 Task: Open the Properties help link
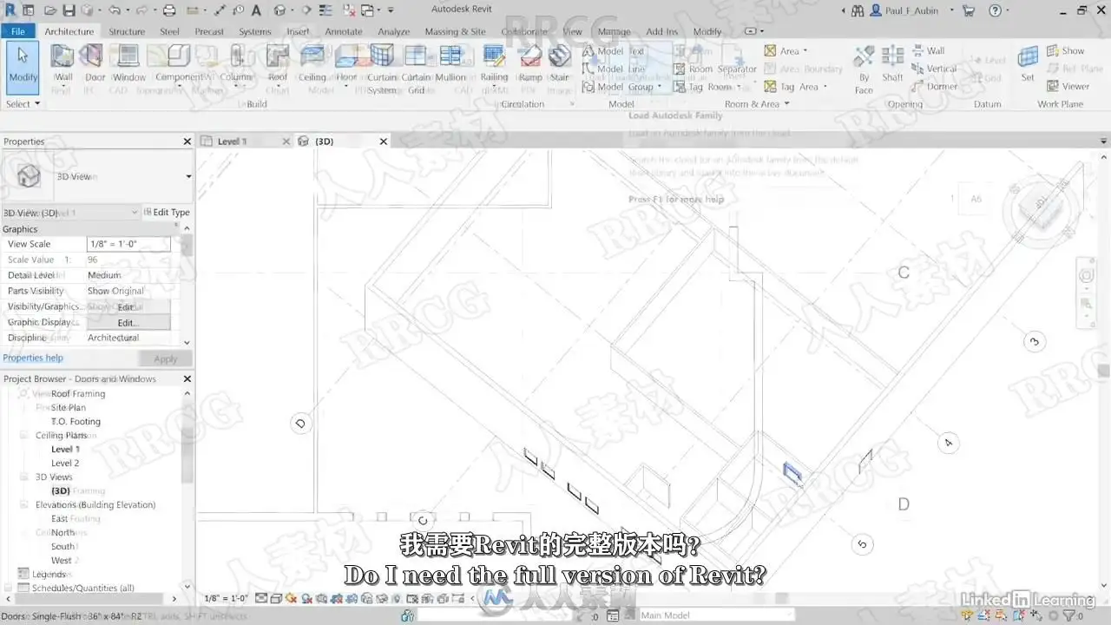[x=33, y=358]
